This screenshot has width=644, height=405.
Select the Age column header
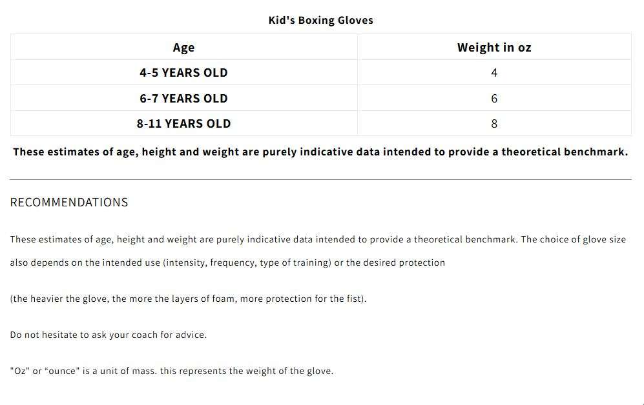(183, 48)
